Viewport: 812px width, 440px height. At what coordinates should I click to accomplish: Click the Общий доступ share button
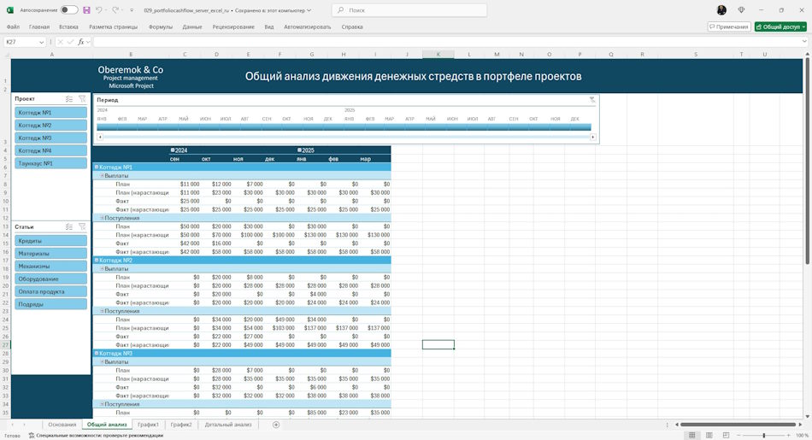[x=780, y=27]
